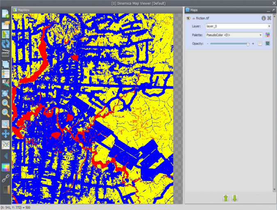
Task: Show friction.tif map info icon
Action: 263,18
